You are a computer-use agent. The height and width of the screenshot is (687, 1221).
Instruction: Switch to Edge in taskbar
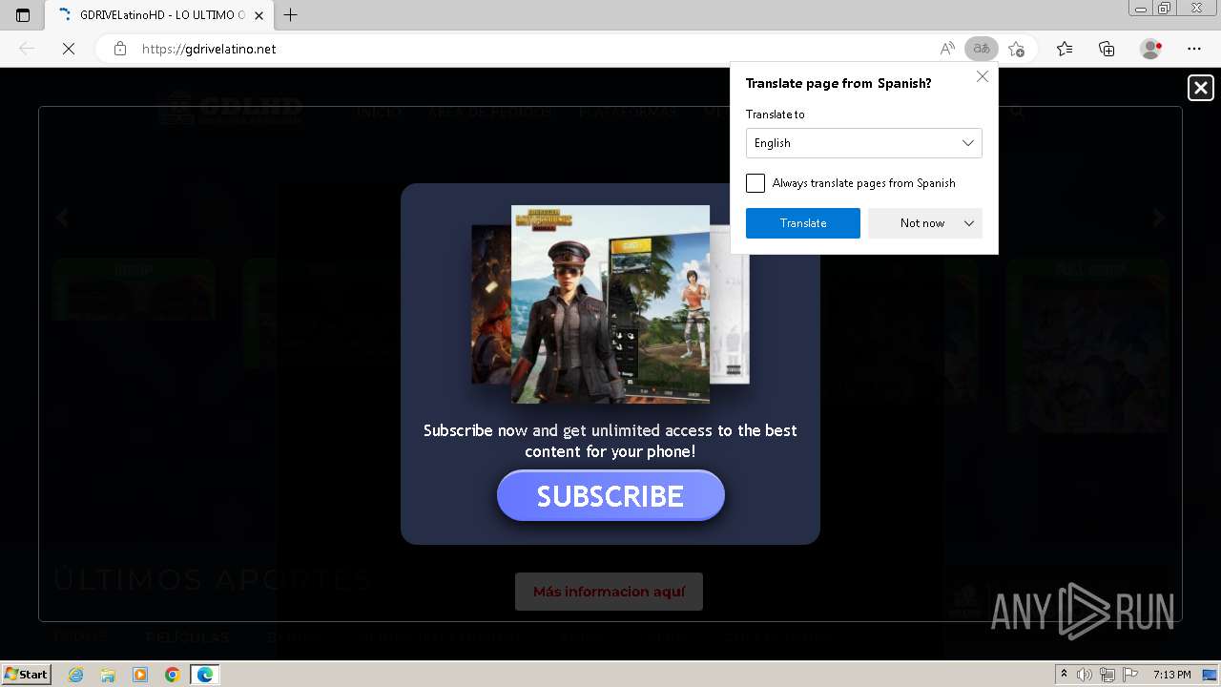[x=205, y=675]
